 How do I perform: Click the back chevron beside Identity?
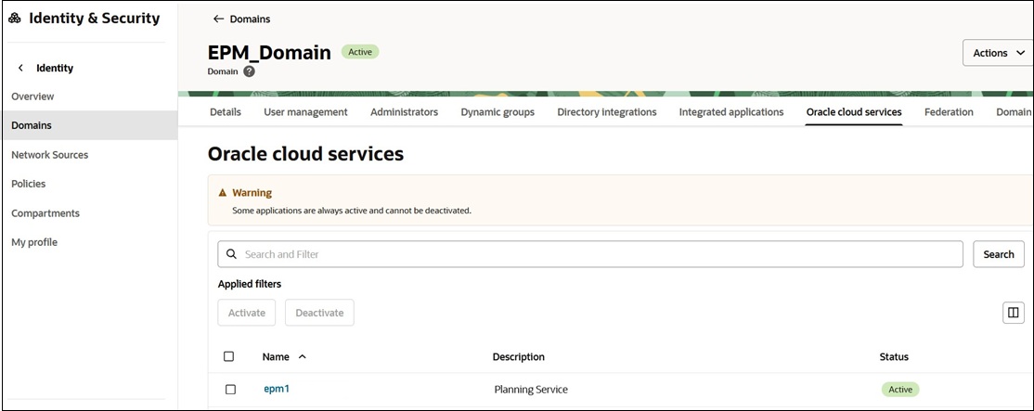pyautogui.click(x=21, y=68)
